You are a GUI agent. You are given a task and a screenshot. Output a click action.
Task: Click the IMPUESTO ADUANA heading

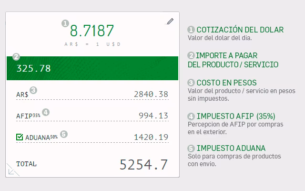(231, 148)
